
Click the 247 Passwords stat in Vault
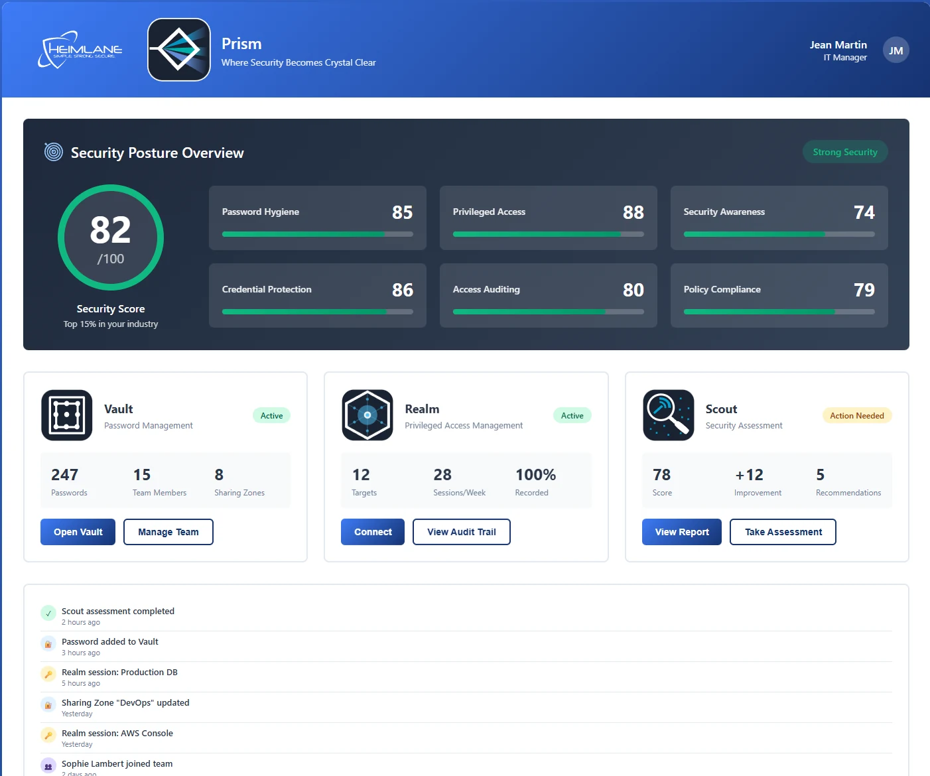(69, 482)
